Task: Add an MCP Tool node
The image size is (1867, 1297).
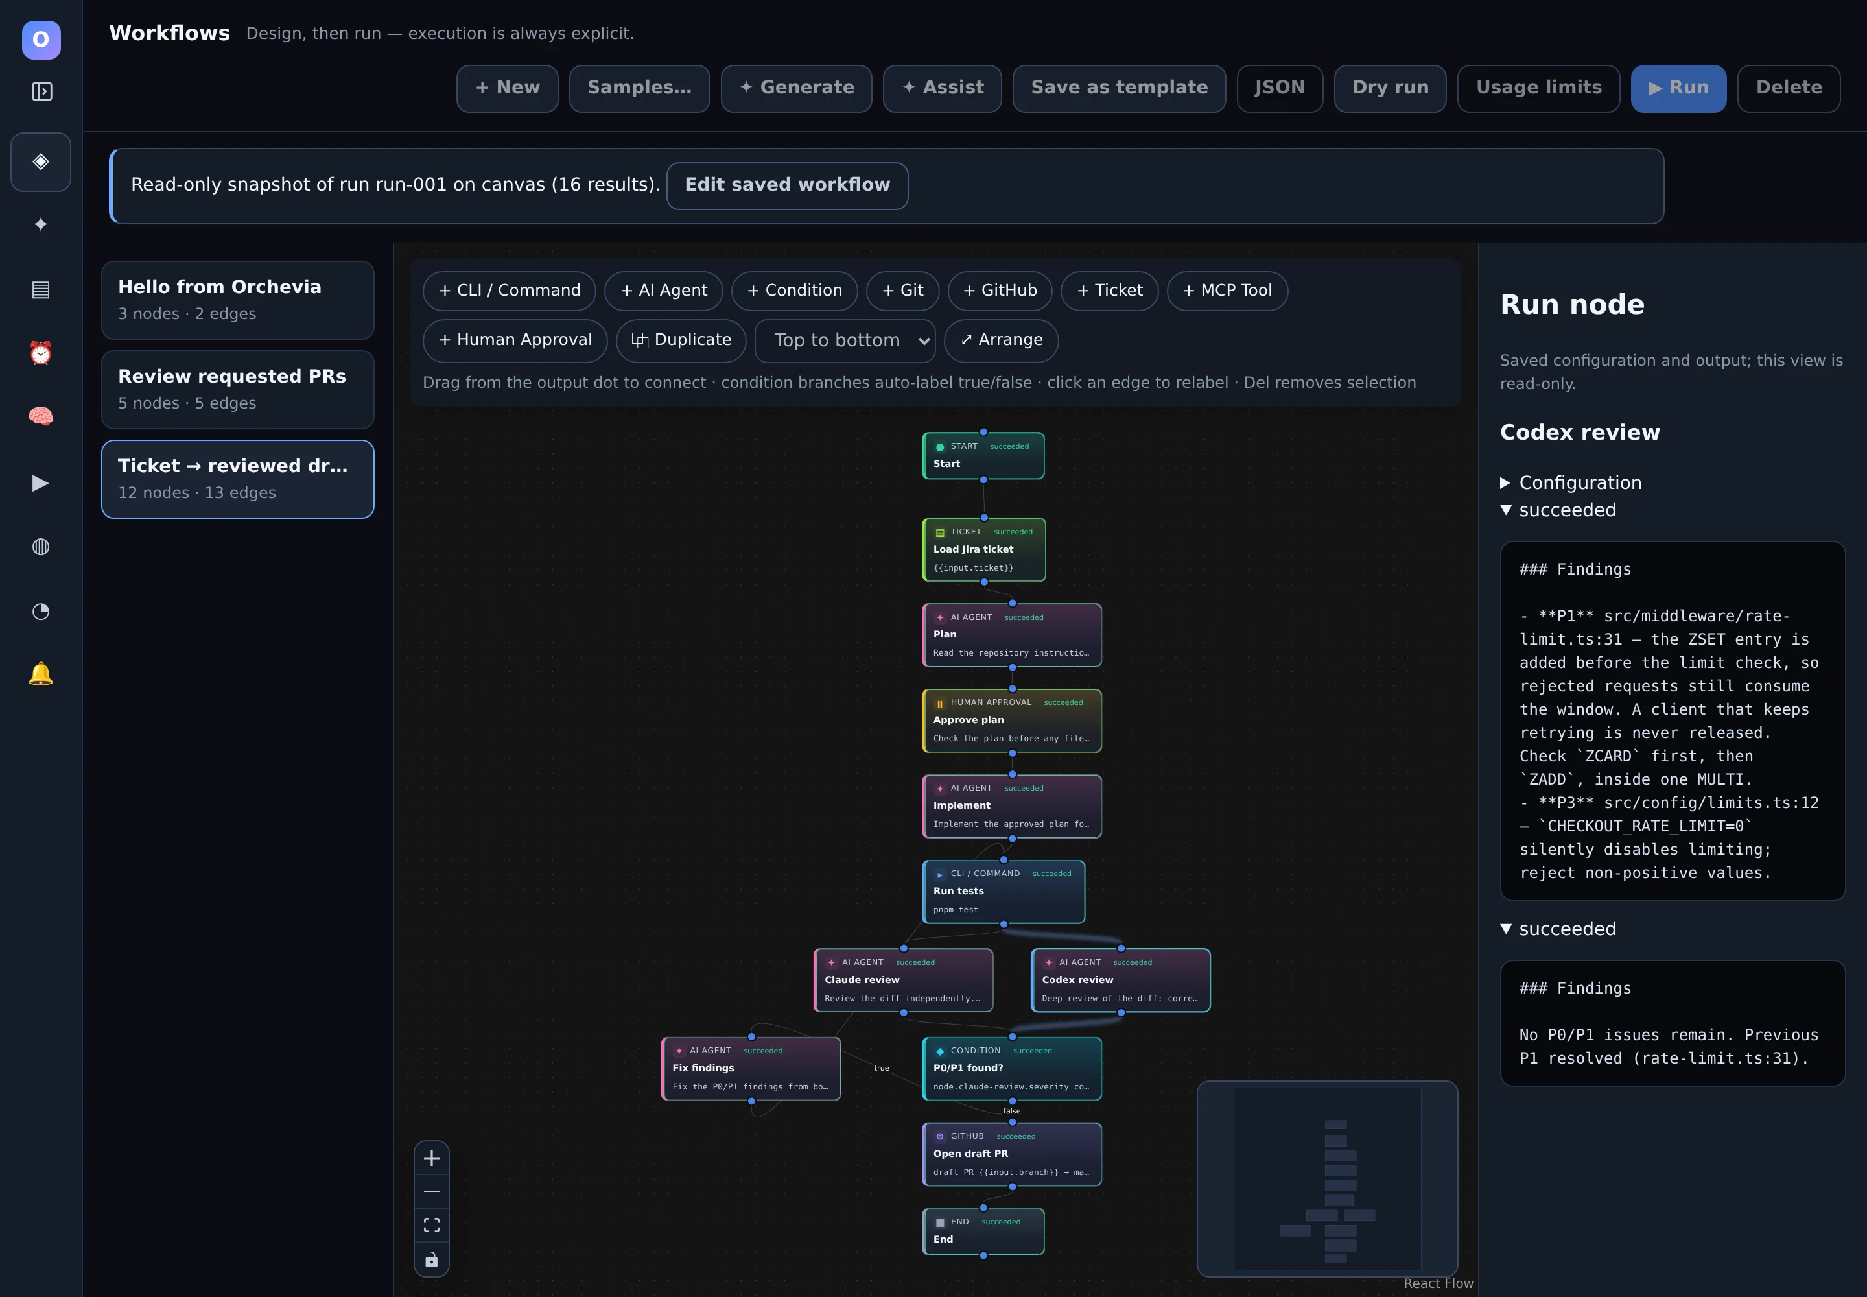Action: (x=1228, y=291)
